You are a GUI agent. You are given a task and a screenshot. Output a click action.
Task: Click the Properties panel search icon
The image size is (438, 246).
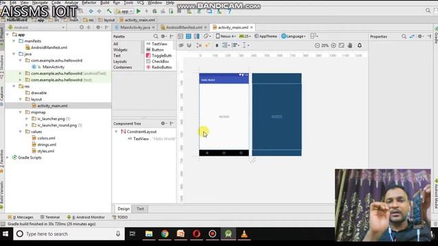404,36
